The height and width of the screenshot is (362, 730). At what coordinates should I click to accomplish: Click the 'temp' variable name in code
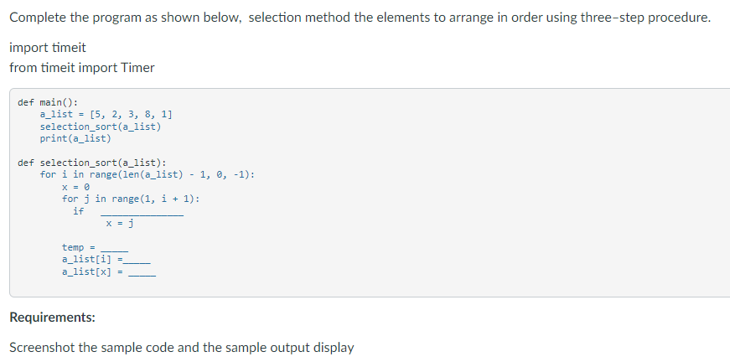73,247
